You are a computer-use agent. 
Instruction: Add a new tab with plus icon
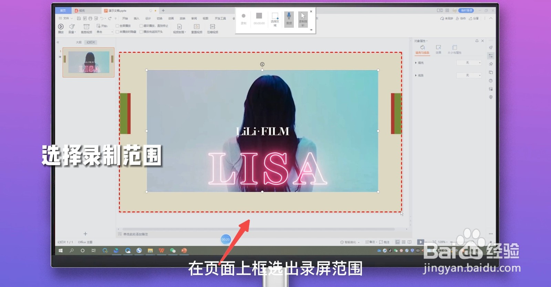[x=163, y=11]
